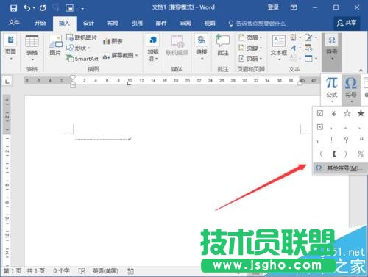Open the 文件 tab

pyautogui.click(x=14, y=23)
